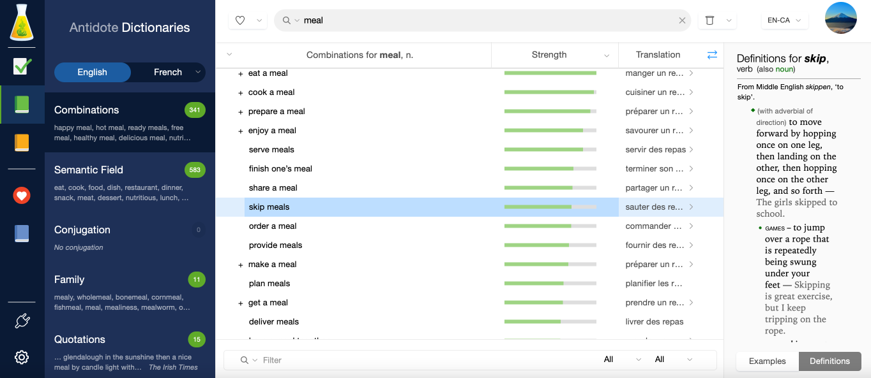The width and height of the screenshot is (871, 378).
Task: Toggle the Definitions view button
Action: [829, 361]
